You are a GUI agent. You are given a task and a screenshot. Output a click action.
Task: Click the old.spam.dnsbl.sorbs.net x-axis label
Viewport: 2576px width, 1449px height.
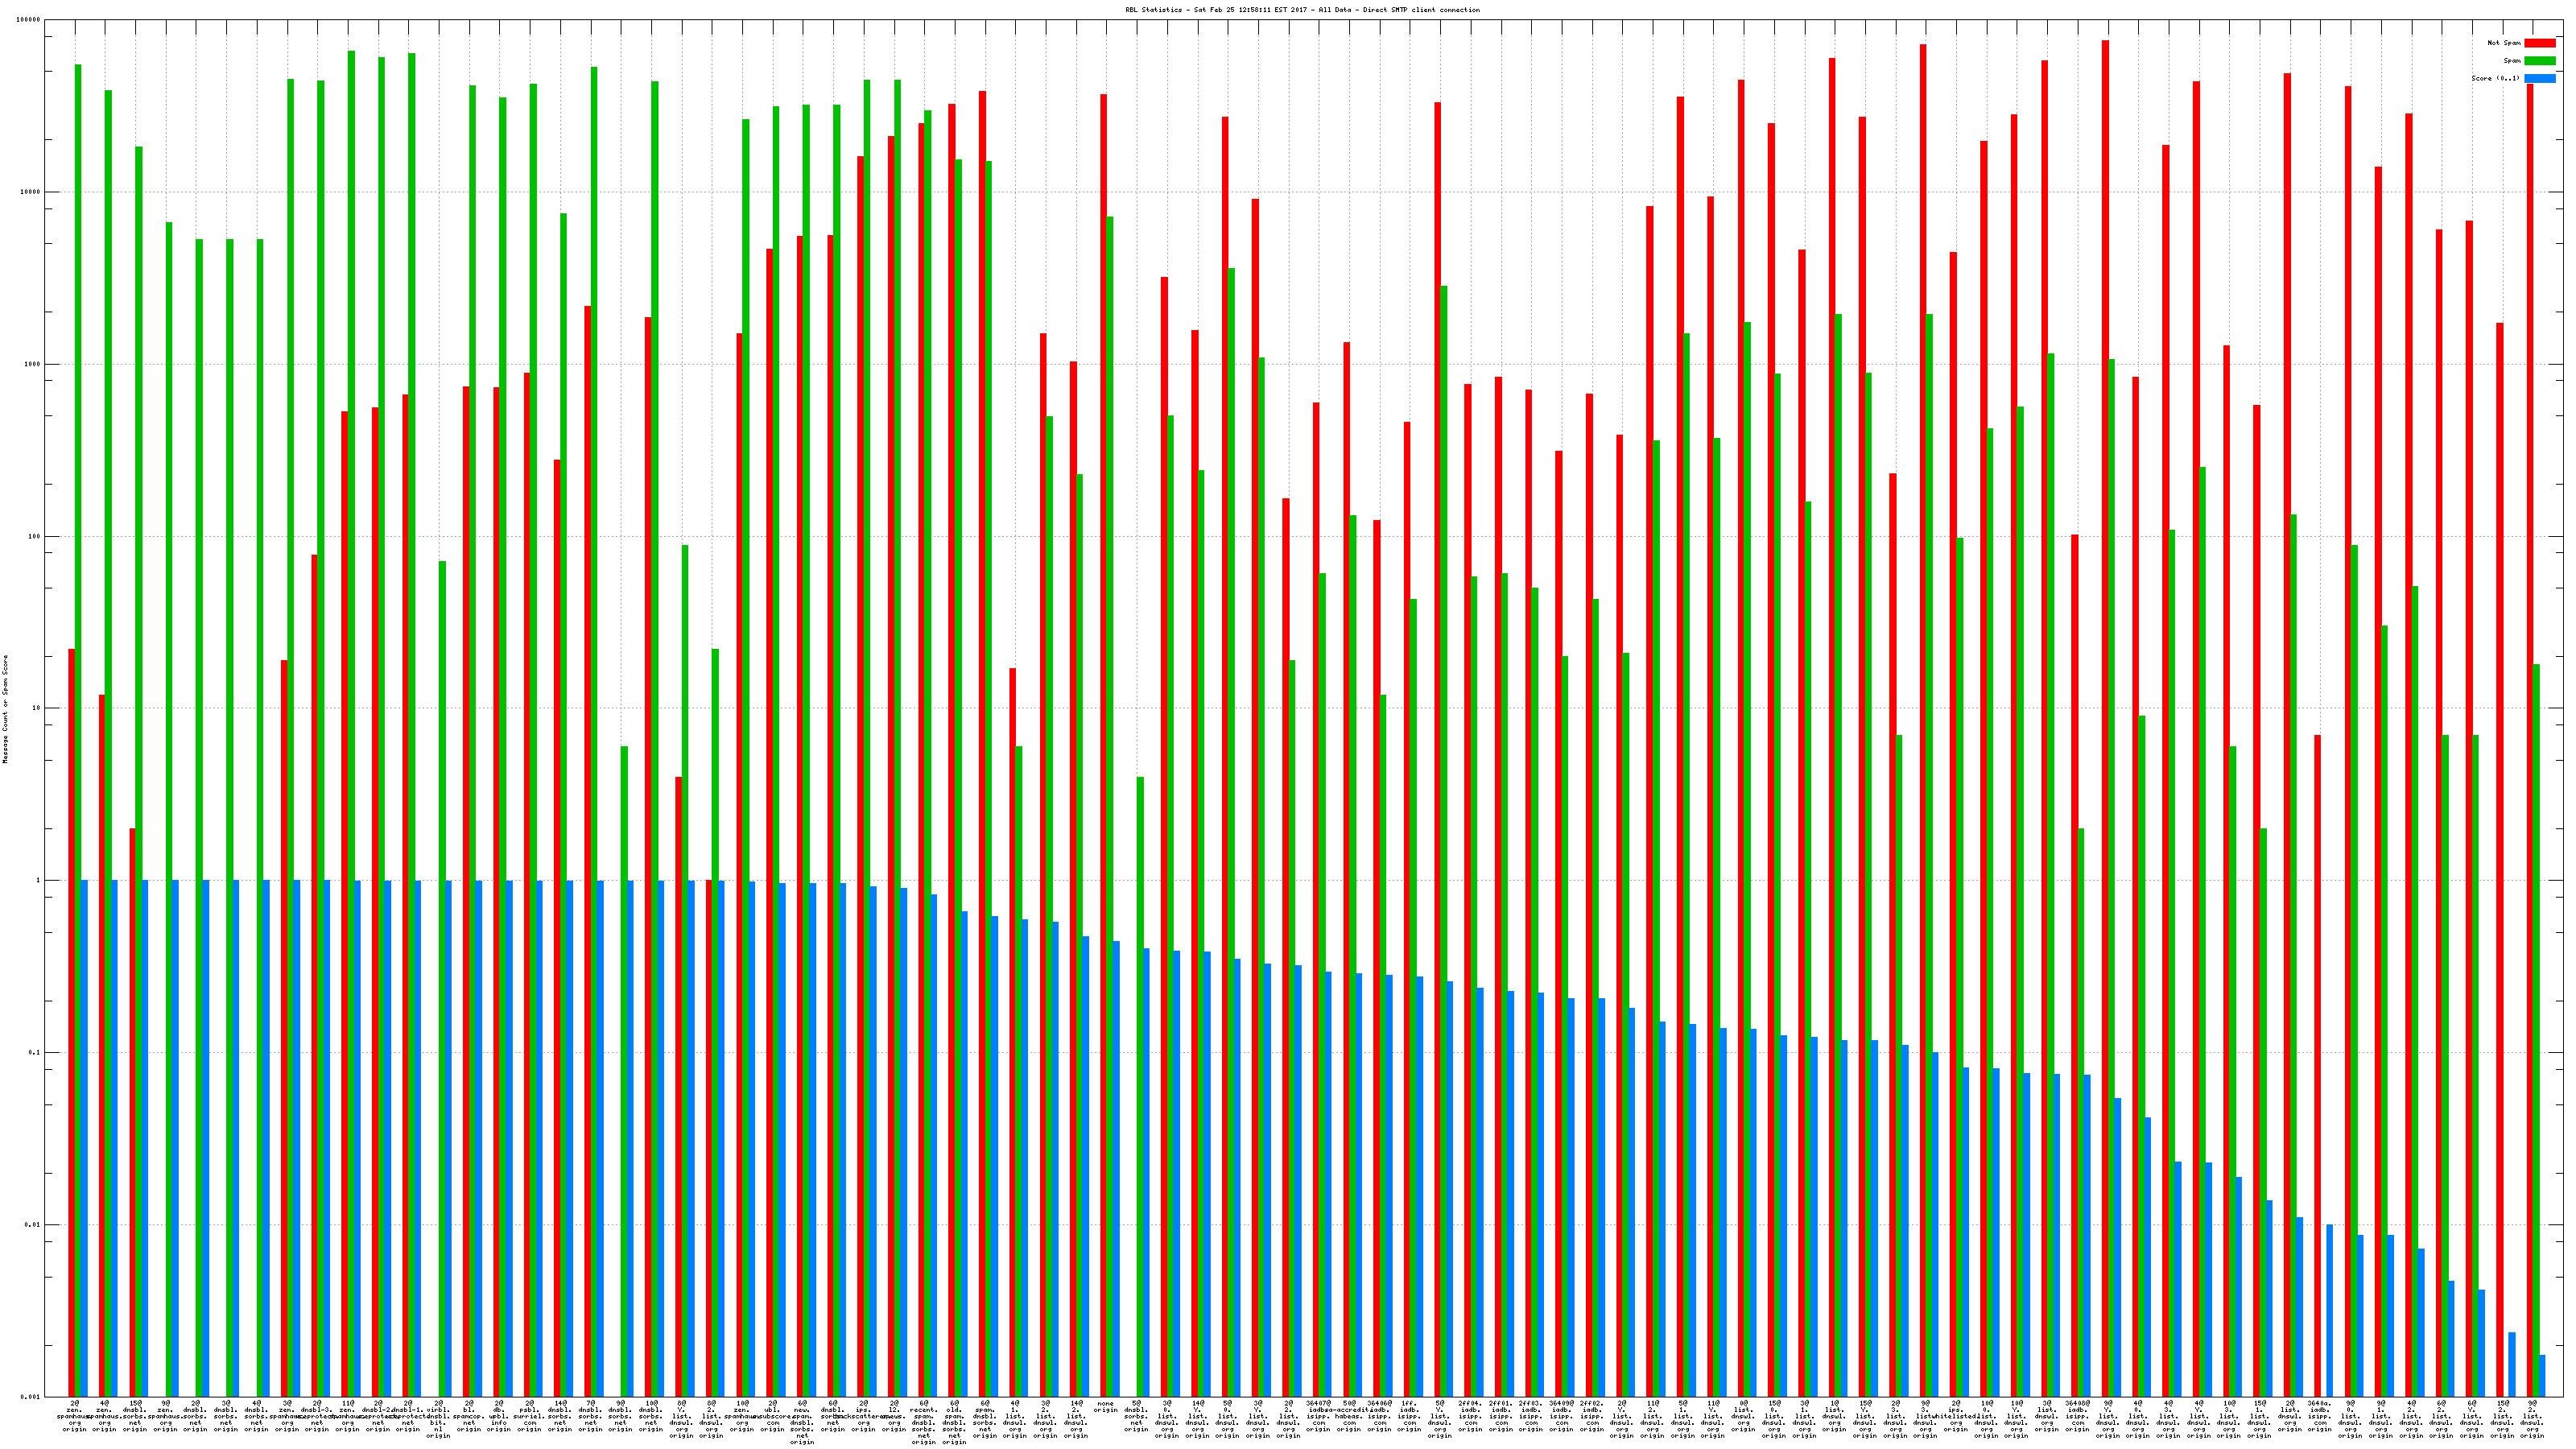[954, 1423]
